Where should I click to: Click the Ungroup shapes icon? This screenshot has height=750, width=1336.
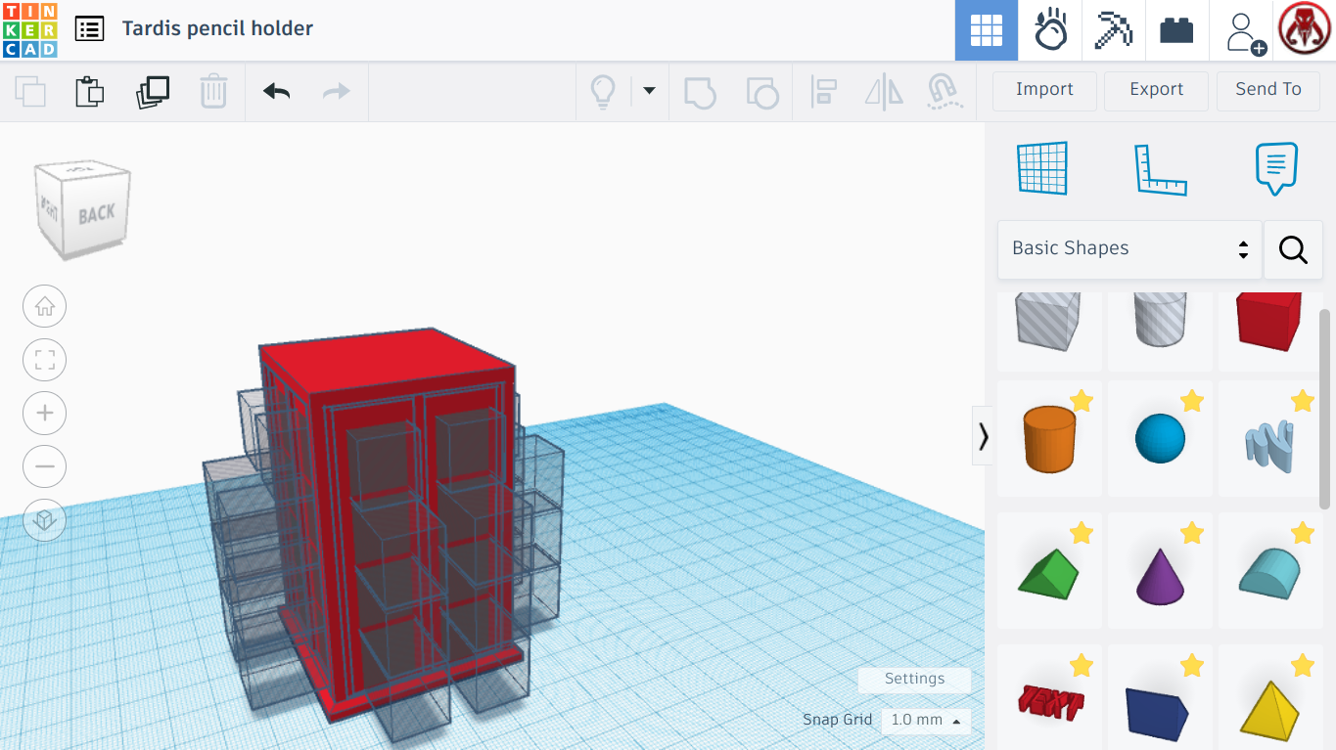(762, 92)
